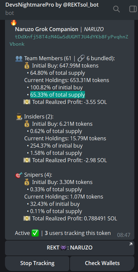Click the Snipers dart target emoji
Viewport: 138px width, 272px height.
click(x=19, y=175)
